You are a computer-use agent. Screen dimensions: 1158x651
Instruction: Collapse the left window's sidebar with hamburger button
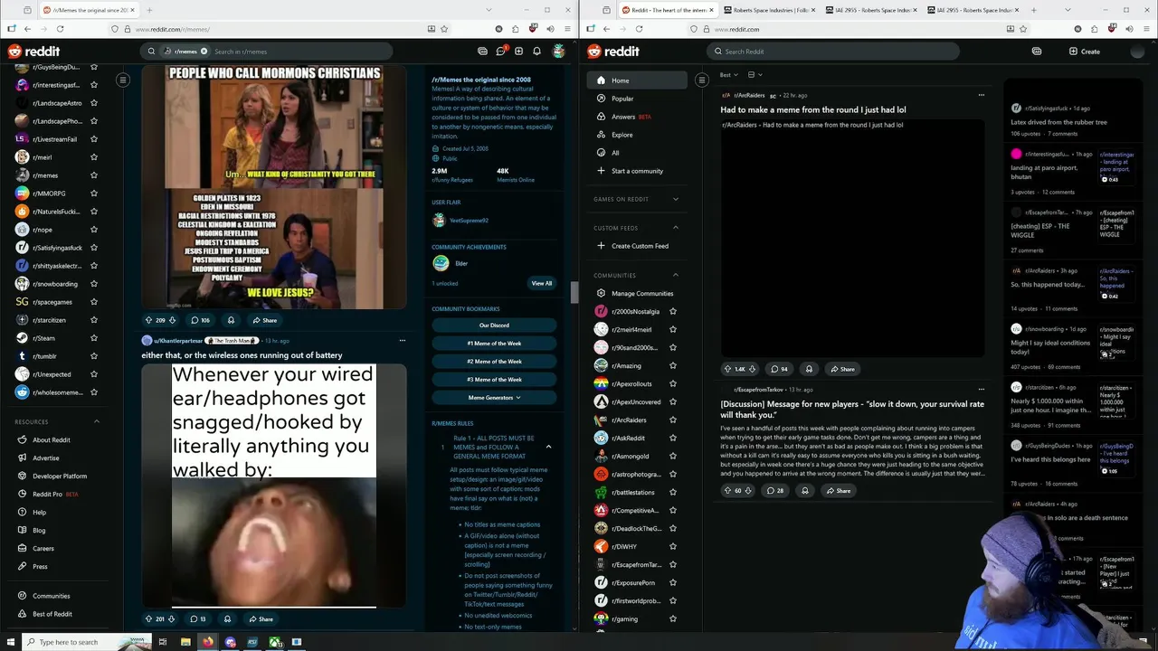(x=123, y=80)
